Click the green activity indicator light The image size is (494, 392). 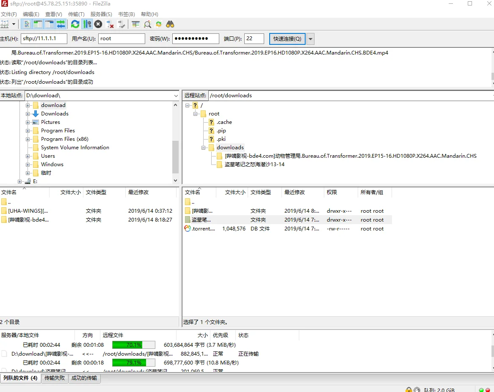481,390
